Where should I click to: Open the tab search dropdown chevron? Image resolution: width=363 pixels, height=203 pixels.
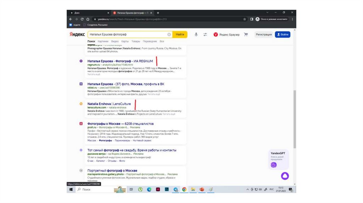[x=267, y=12]
